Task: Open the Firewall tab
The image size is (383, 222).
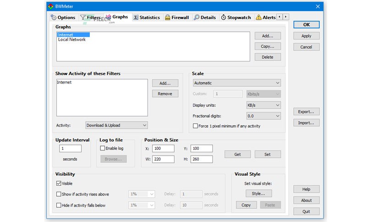Action: pos(177,17)
